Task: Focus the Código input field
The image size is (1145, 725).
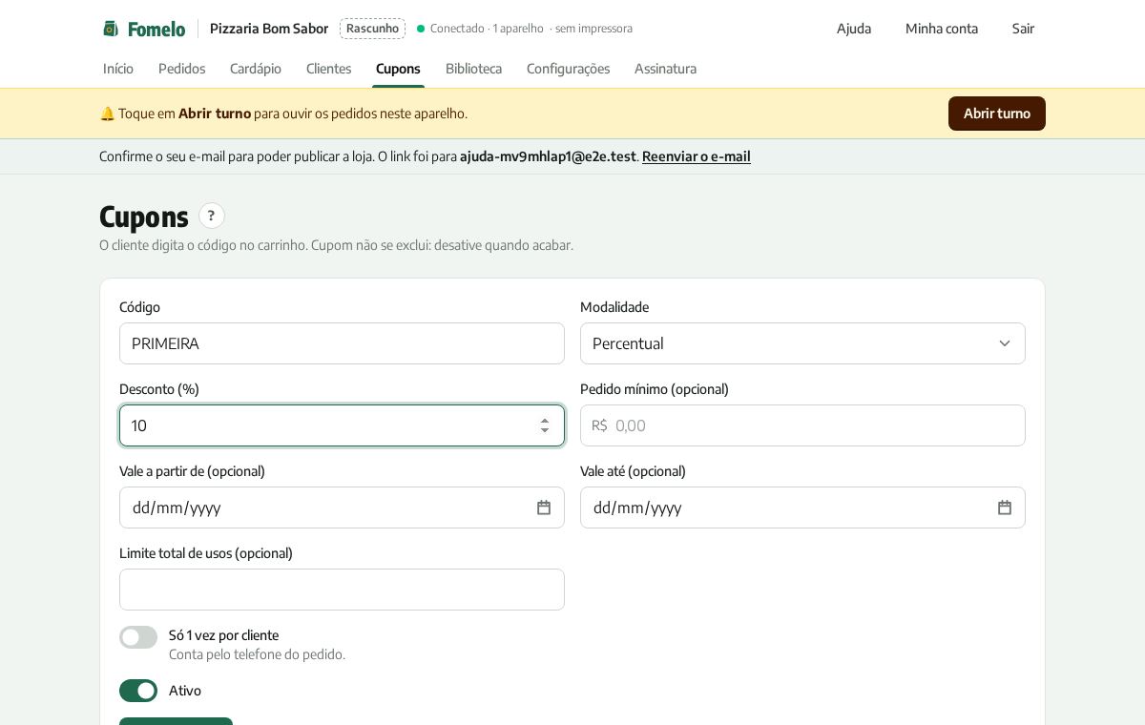Action: pyautogui.click(x=342, y=343)
